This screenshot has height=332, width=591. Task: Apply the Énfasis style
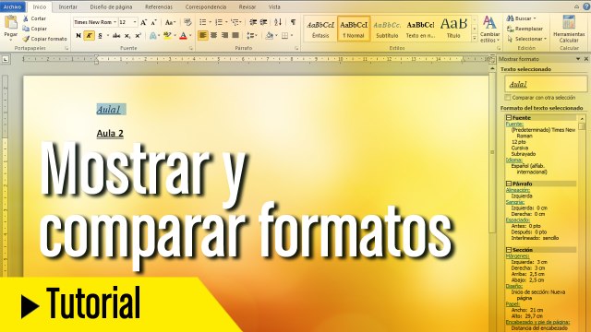pyautogui.click(x=320, y=29)
